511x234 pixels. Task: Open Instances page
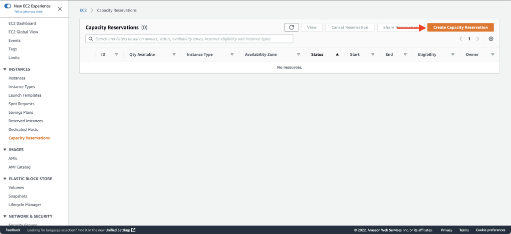coord(17,78)
